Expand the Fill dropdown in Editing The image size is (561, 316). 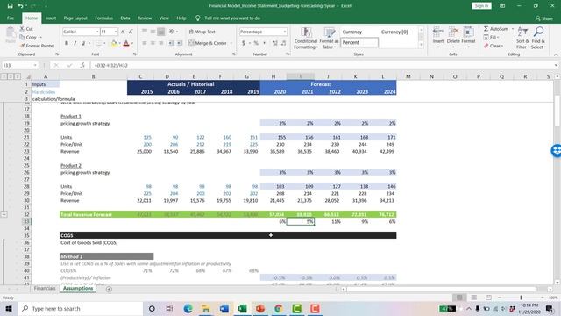(498, 37)
